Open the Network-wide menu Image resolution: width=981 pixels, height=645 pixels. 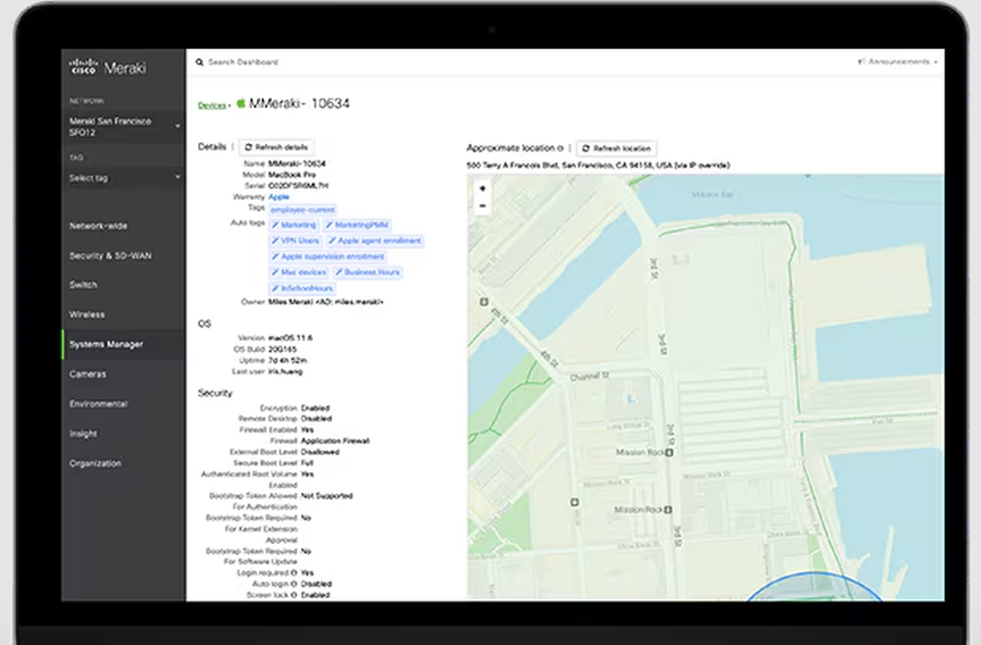pos(98,225)
